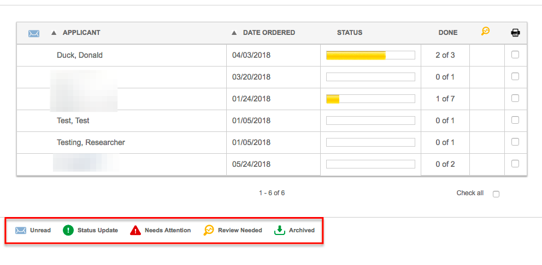542x265 pixels.
Task: Click the green Archived download icon
Action: tap(279, 230)
